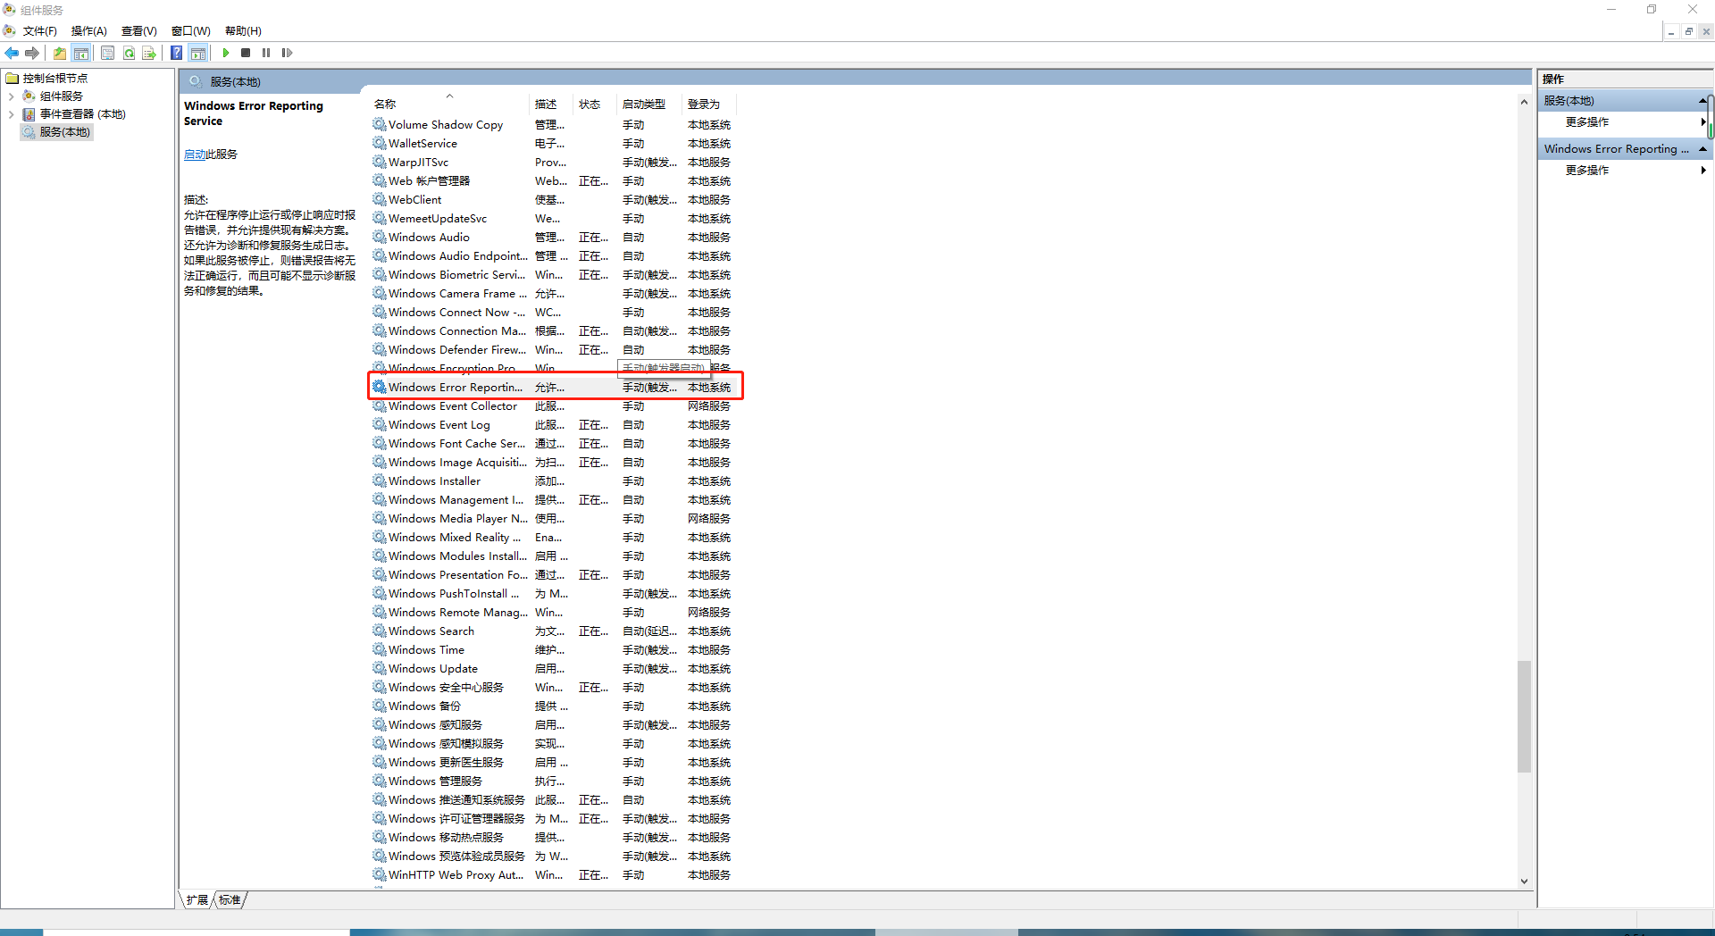
Task: Open the Properties toolbar icon
Action: 107,53
